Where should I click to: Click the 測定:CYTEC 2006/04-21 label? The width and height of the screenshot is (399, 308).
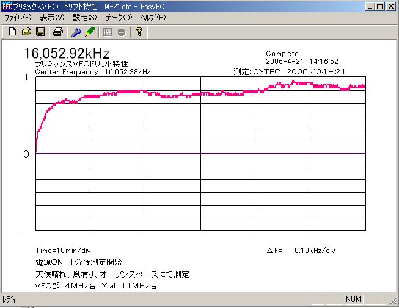290,72
